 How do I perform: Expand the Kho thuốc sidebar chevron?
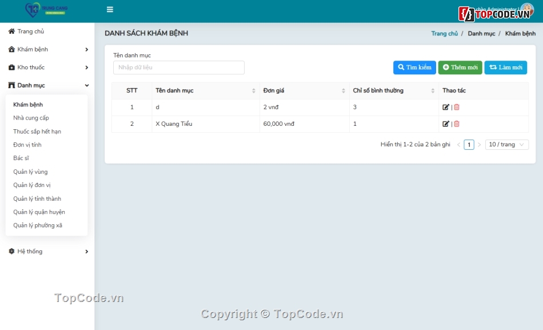[86, 67]
